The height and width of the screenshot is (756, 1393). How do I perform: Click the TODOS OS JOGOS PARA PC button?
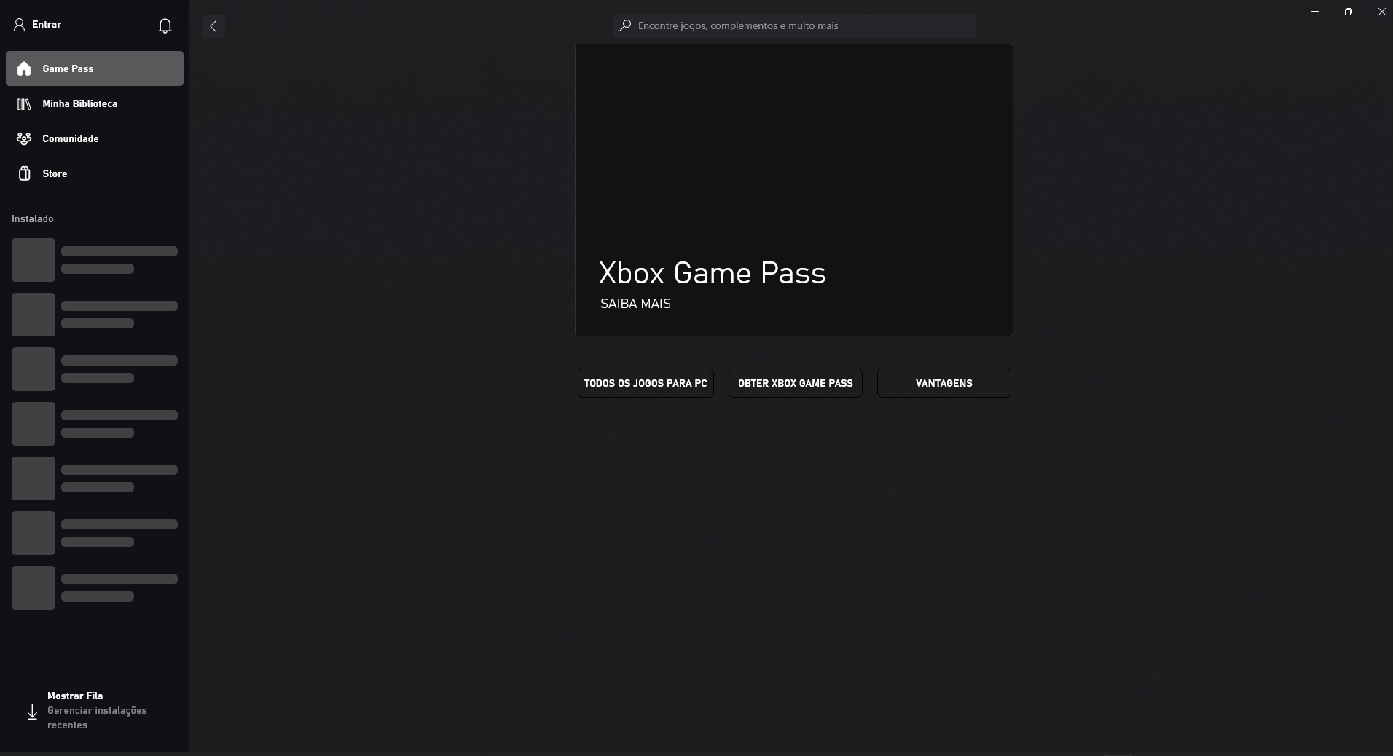coord(646,383)
